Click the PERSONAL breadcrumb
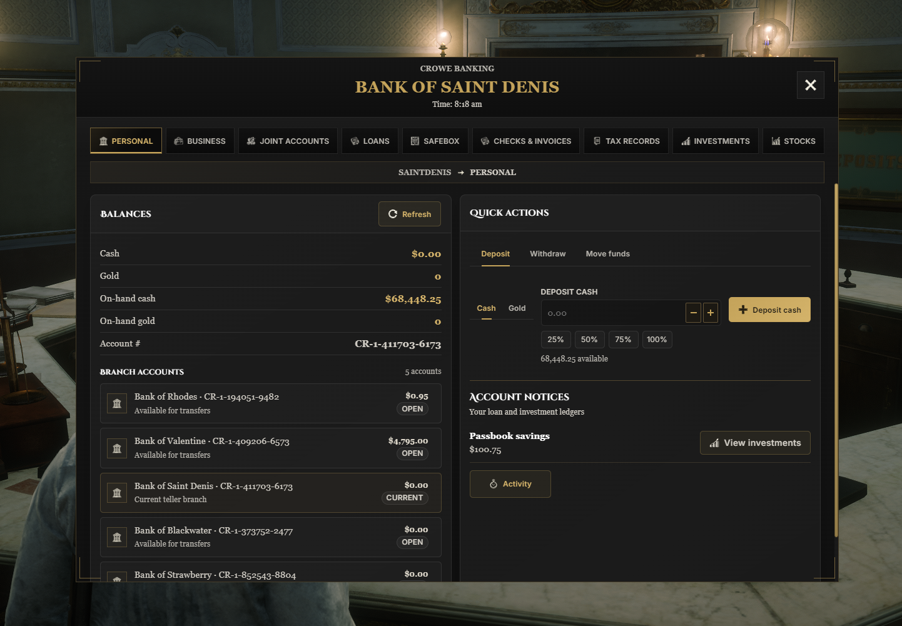This screenshot has width=902, height=626. pos(493,173)
